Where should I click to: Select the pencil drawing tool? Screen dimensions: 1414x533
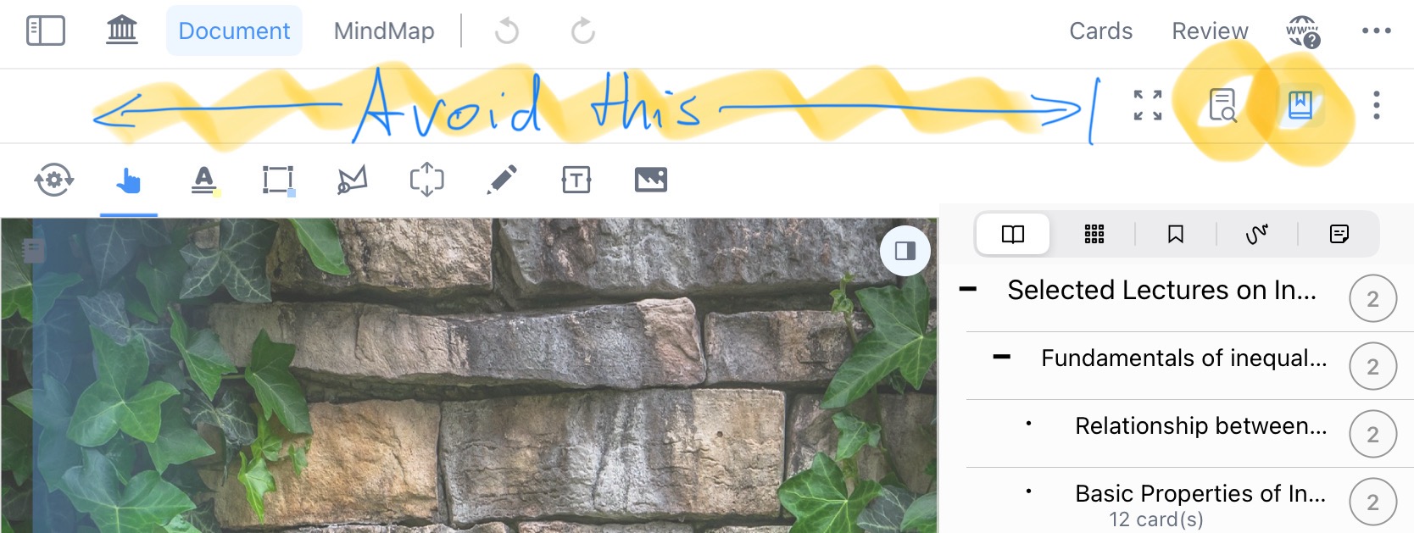click(502, 180)
